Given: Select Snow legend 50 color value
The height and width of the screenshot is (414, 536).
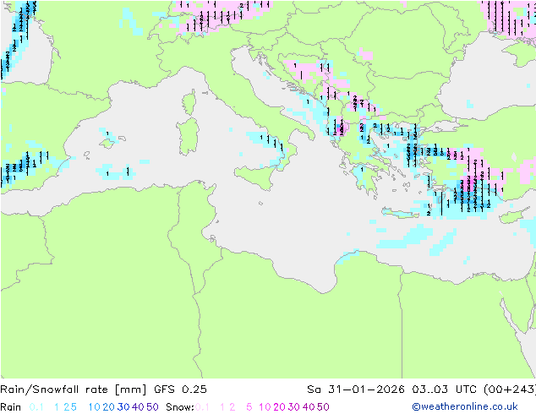Looking at the screenshot, I should click(323, 407).
